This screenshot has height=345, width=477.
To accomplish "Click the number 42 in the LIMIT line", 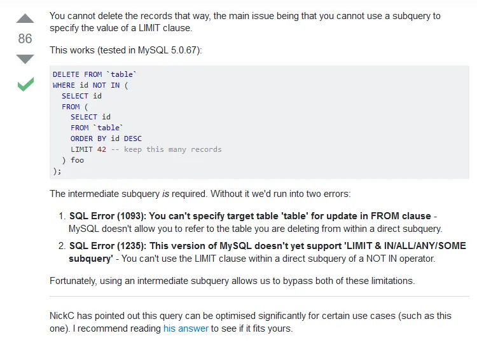I will (102, 149).
